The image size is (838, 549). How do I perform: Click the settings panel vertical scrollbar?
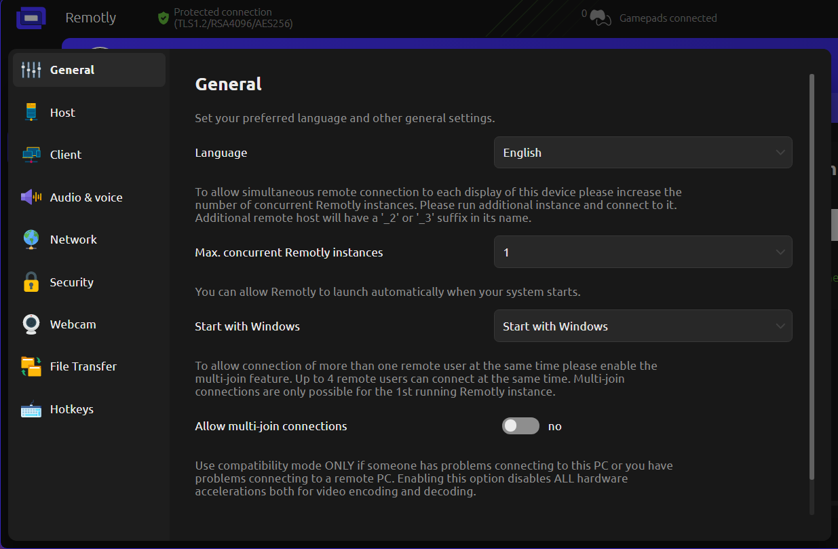pos(812,271)
